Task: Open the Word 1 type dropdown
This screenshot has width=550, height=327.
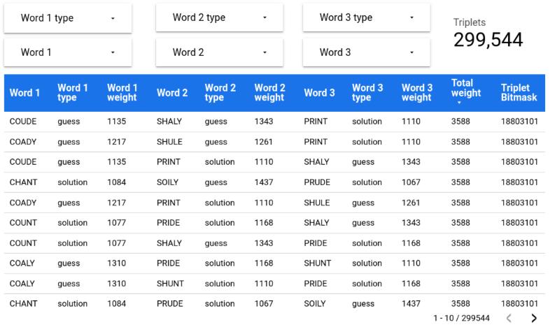Action: [68, 18]
